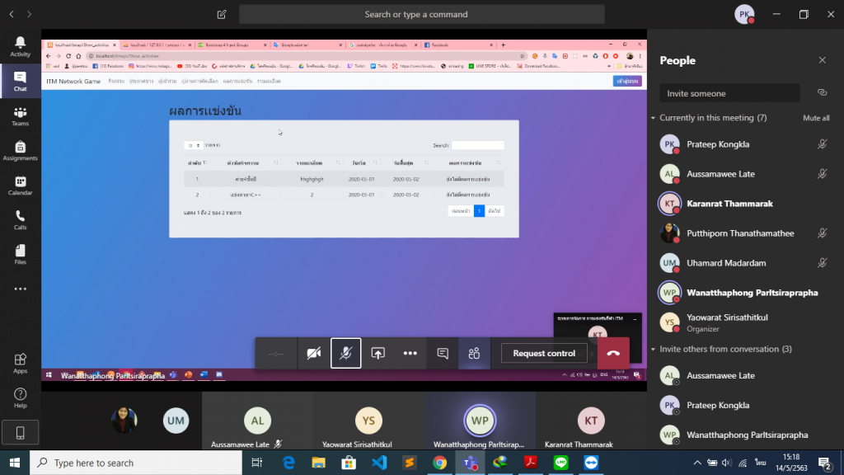
Task: Show the meeting conversation chat
Action: [443, 353]
